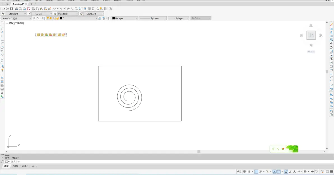Viewport: 334px width, 175px height.
Task: Click the Help question mark icon
Action: coord(110,9)
